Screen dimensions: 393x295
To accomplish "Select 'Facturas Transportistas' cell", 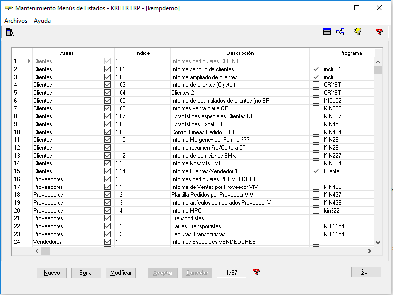I will tap(240, 234).
